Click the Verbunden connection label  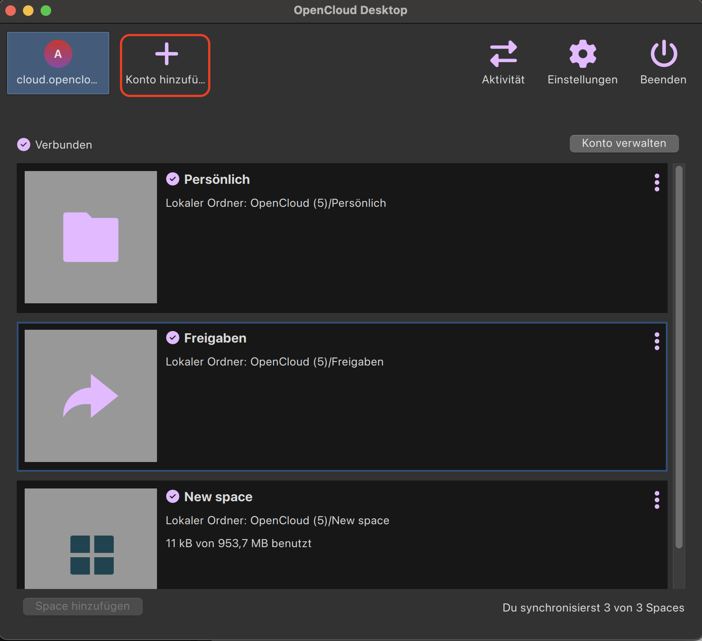point(63,145)
